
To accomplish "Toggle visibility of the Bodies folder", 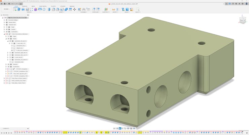I will [x=8, y=39].
